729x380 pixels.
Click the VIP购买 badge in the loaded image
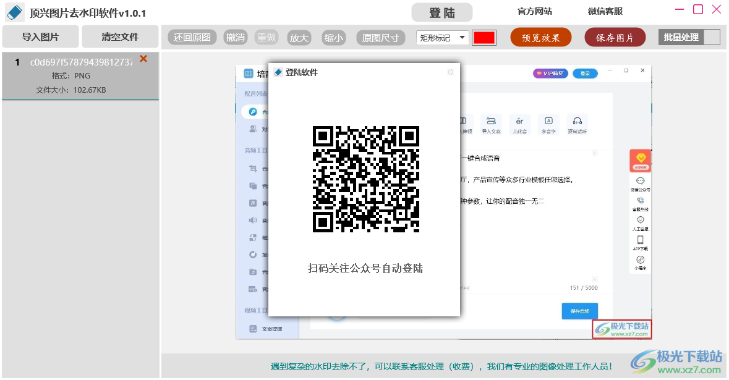tap(550, 74)
